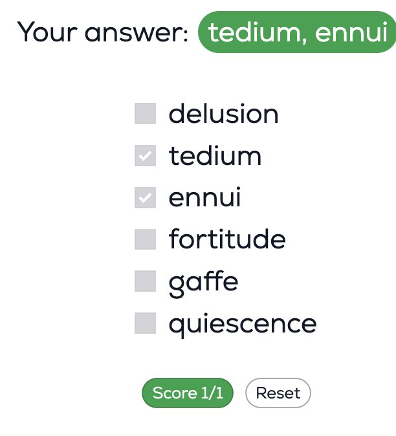
Task: Check the delusion checkbox
Action: point(145,114)
